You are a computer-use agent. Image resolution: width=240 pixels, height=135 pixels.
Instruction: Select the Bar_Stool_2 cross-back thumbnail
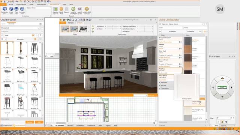(x=21, y=103)
